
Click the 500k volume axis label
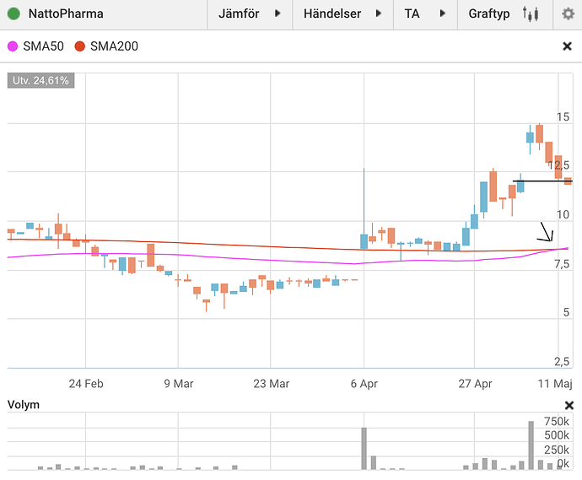coord(557,435)
